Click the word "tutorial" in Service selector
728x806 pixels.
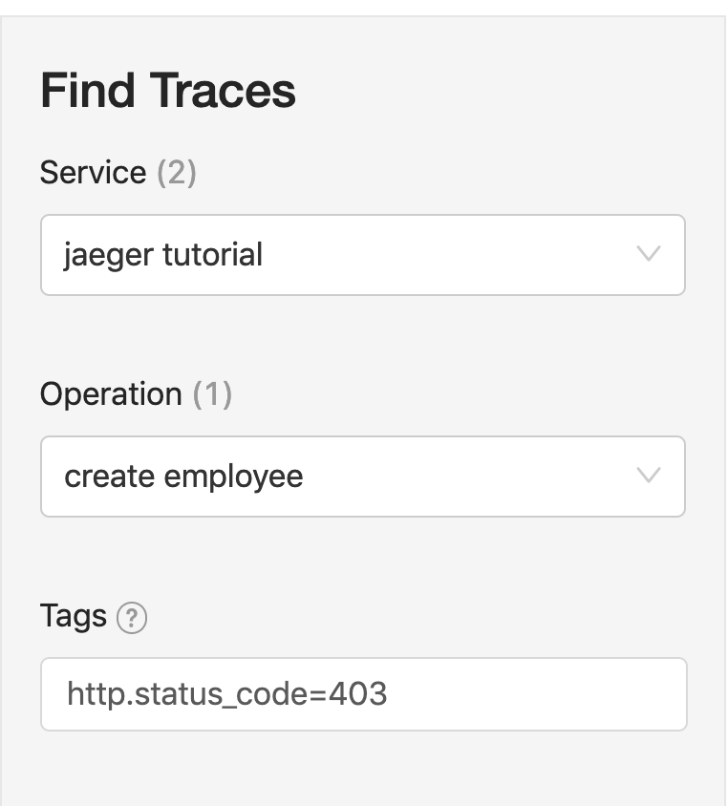coord(212,255)
